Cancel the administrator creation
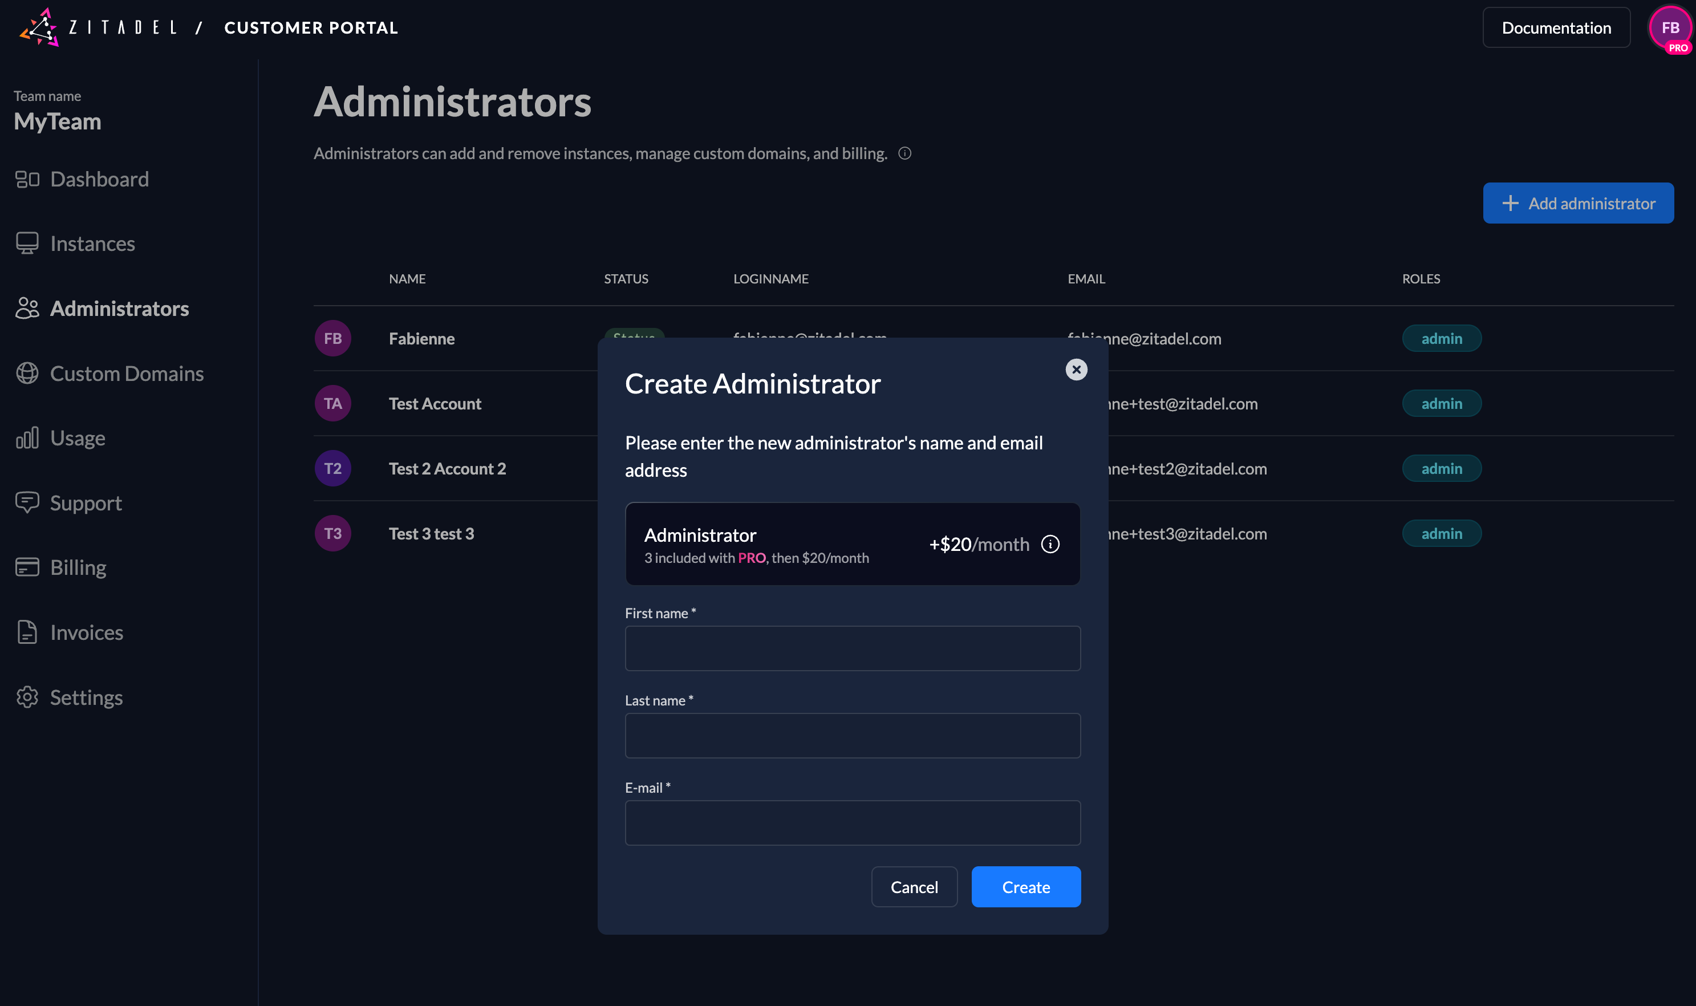 (x=914, y=887)
